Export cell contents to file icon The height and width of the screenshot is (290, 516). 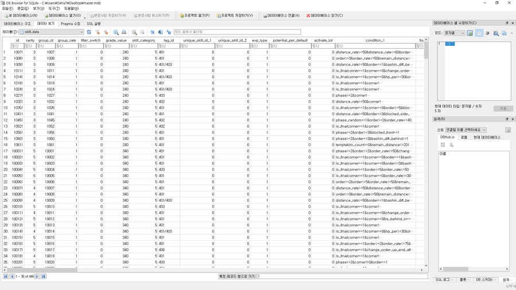coord(504,33)
